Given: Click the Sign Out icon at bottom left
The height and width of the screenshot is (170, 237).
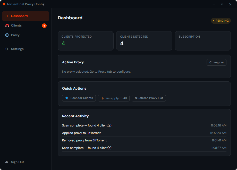Looking at the screenshot, I should click(x=7, y=162).
